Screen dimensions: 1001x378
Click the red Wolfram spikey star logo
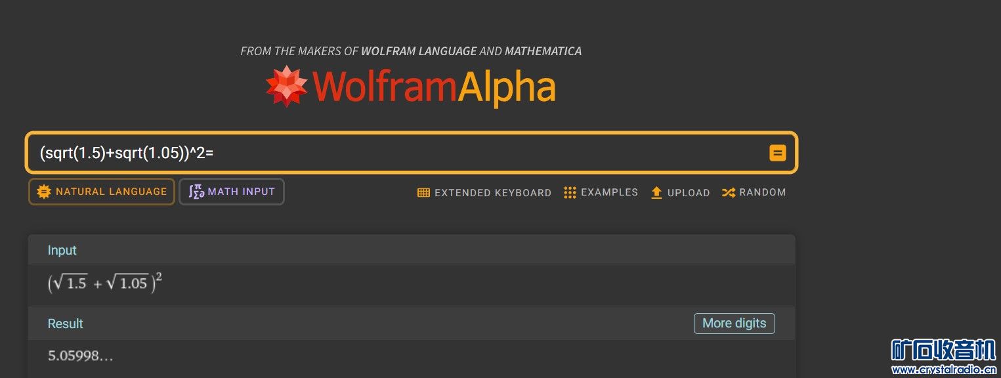(x=286, y=86)
